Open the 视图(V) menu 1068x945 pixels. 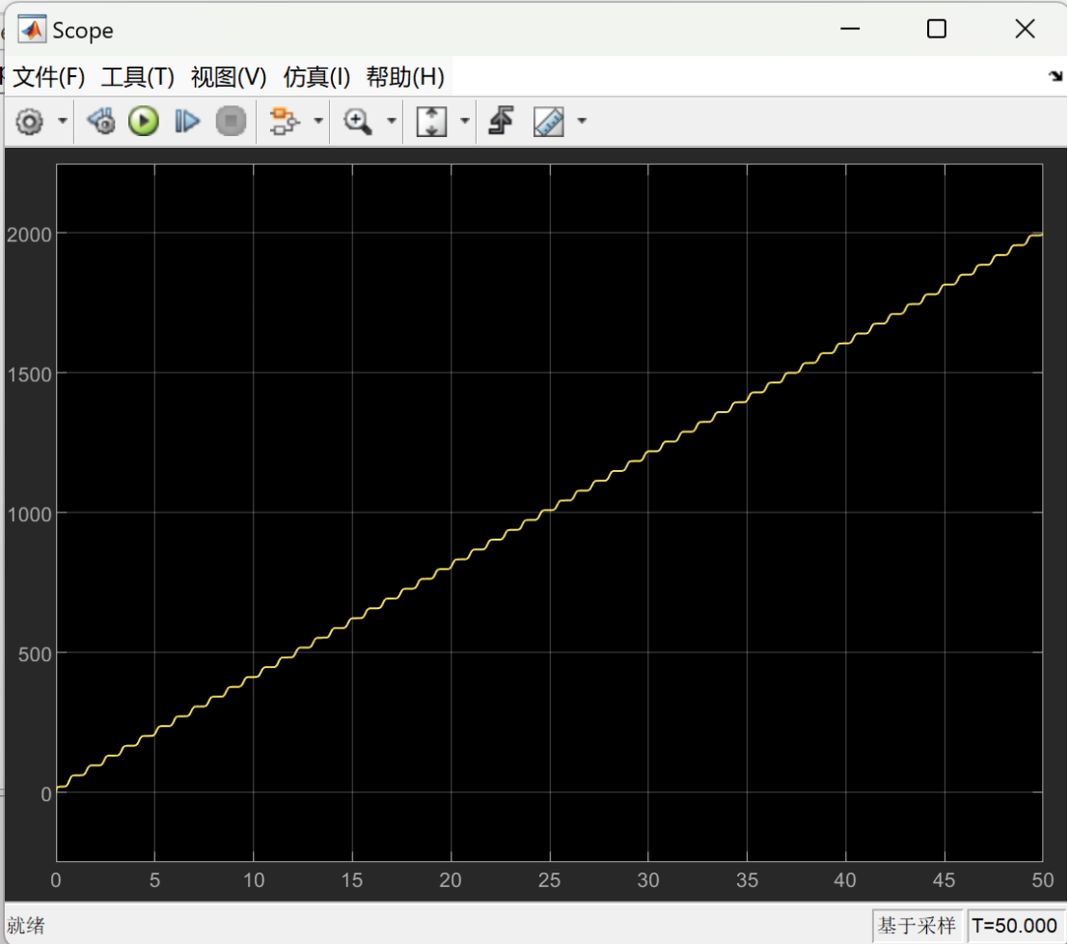229,77
